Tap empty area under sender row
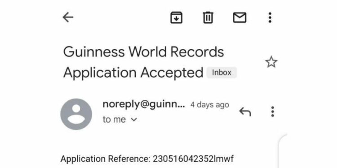 point(168,139)
